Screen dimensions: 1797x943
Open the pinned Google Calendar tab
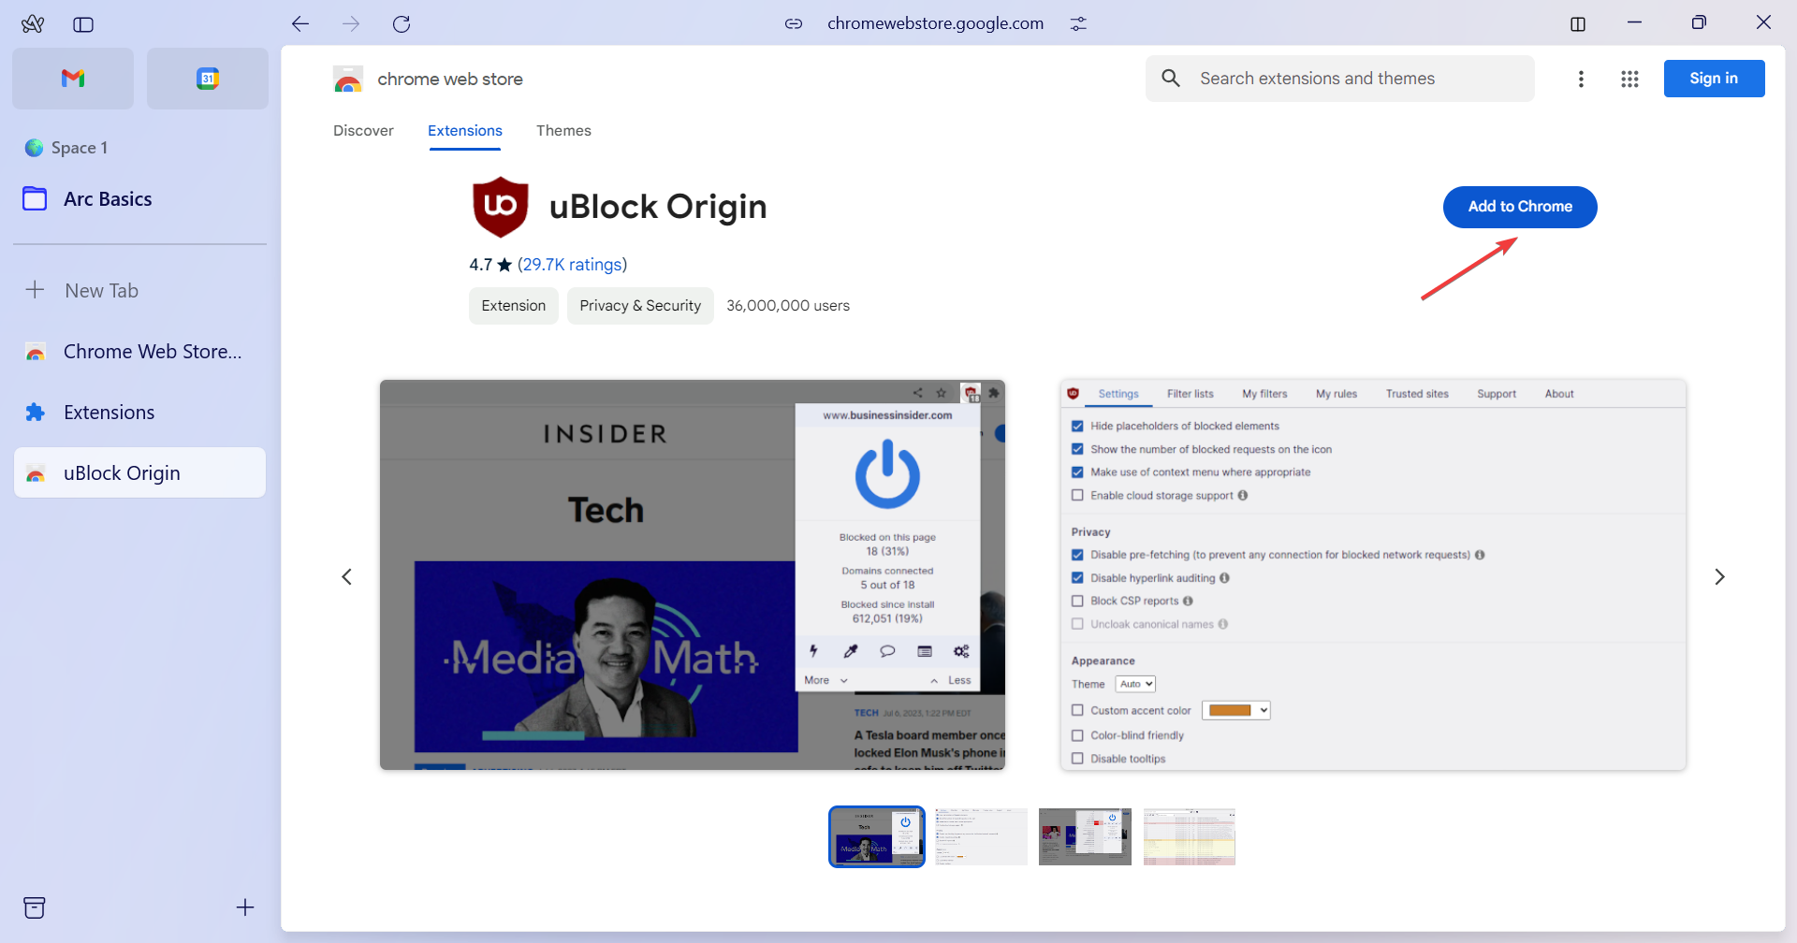point(208,79)
